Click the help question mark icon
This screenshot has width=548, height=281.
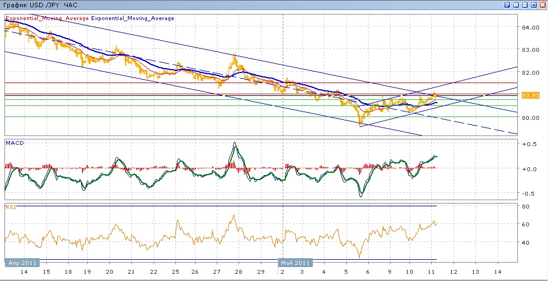507,4
